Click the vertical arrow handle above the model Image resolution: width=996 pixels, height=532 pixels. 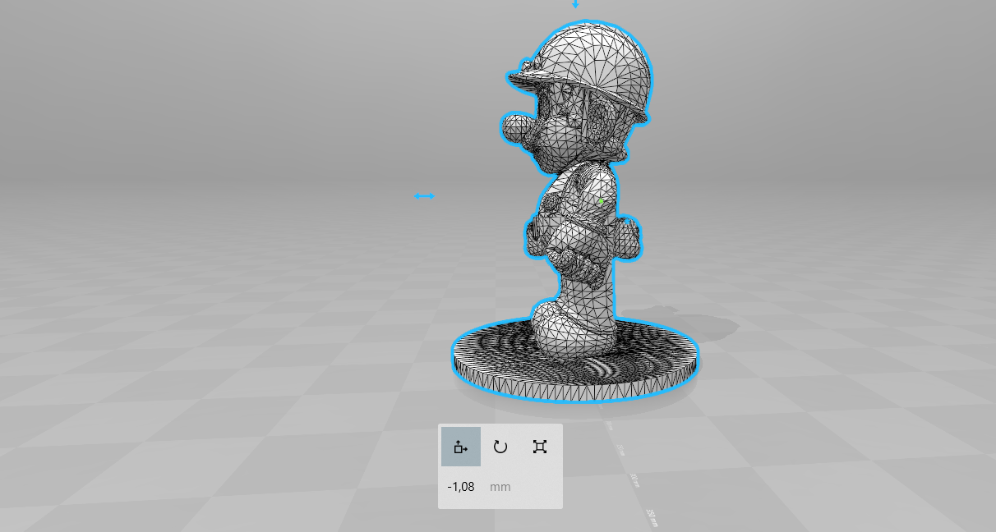click(575, 4)
